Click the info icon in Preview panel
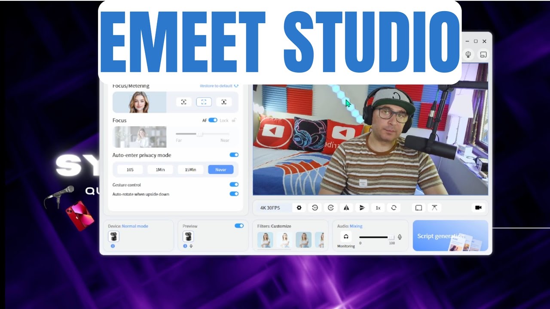This screenshot has height=309, width=550. (185, 246)
